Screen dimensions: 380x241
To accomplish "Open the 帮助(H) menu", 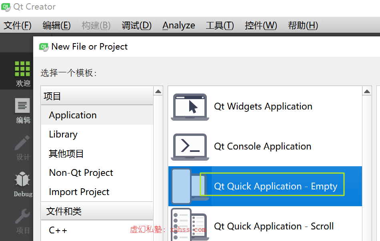I will [303, 25].
